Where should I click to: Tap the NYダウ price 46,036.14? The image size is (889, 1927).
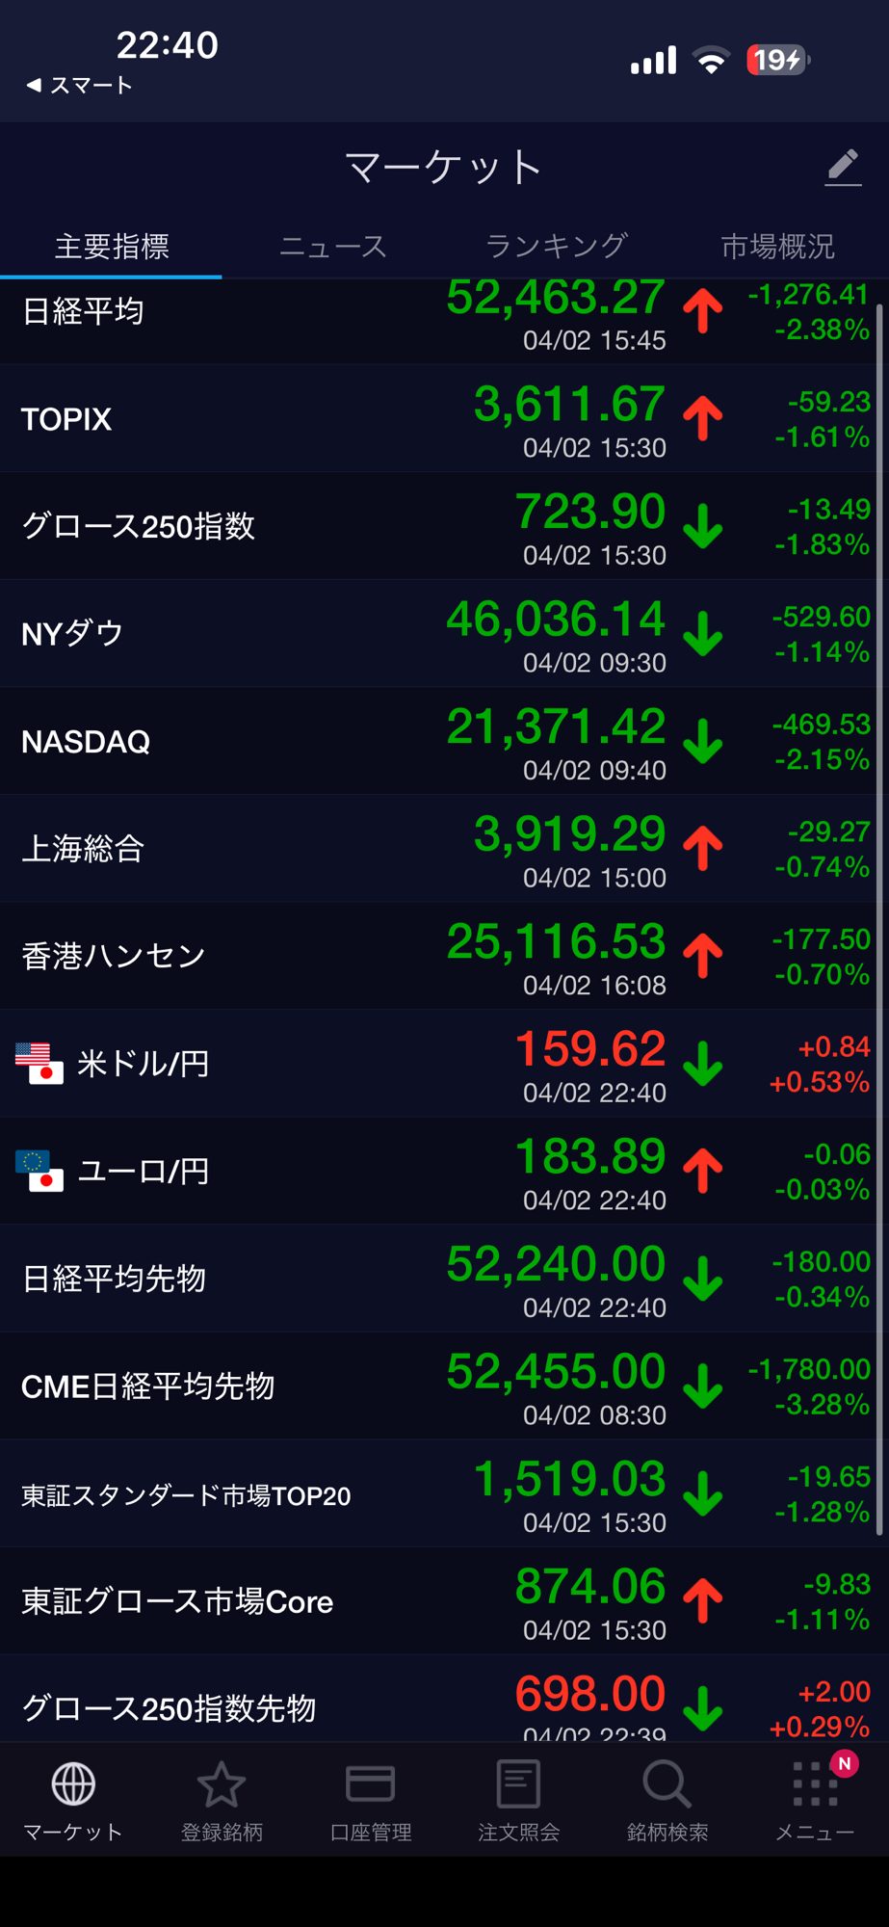point(556,620)
